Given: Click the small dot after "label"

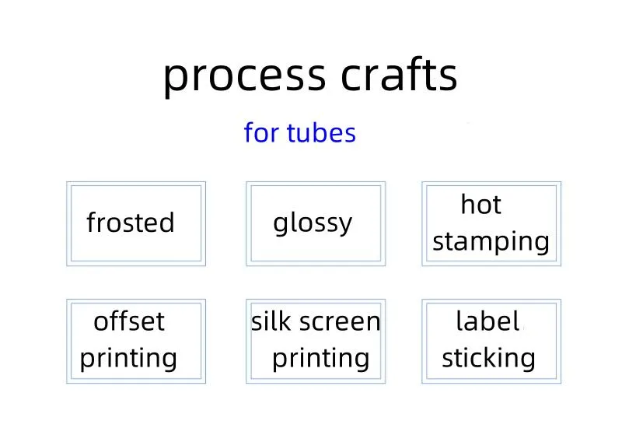Looking at the screenshot, I should click(x=524, y=328).
